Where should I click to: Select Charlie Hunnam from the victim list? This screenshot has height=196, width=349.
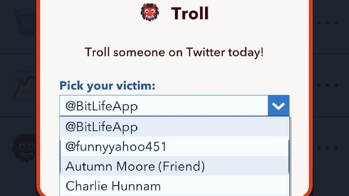(x=174, y=186)
